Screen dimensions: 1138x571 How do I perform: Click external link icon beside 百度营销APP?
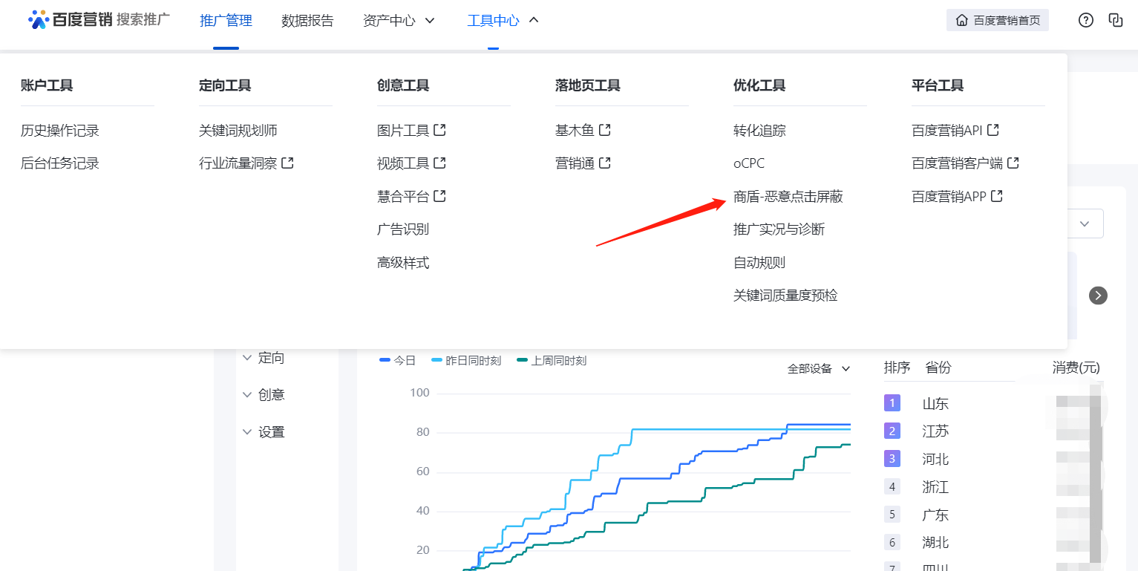click(997, 196)
